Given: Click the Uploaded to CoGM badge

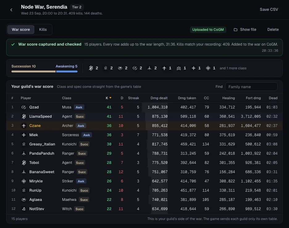Looking at the screenshot, I should 208,30.
